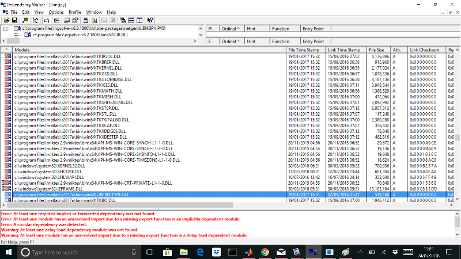Click the PI column header
Screen dimensions: 461x259
coord(213,29)
